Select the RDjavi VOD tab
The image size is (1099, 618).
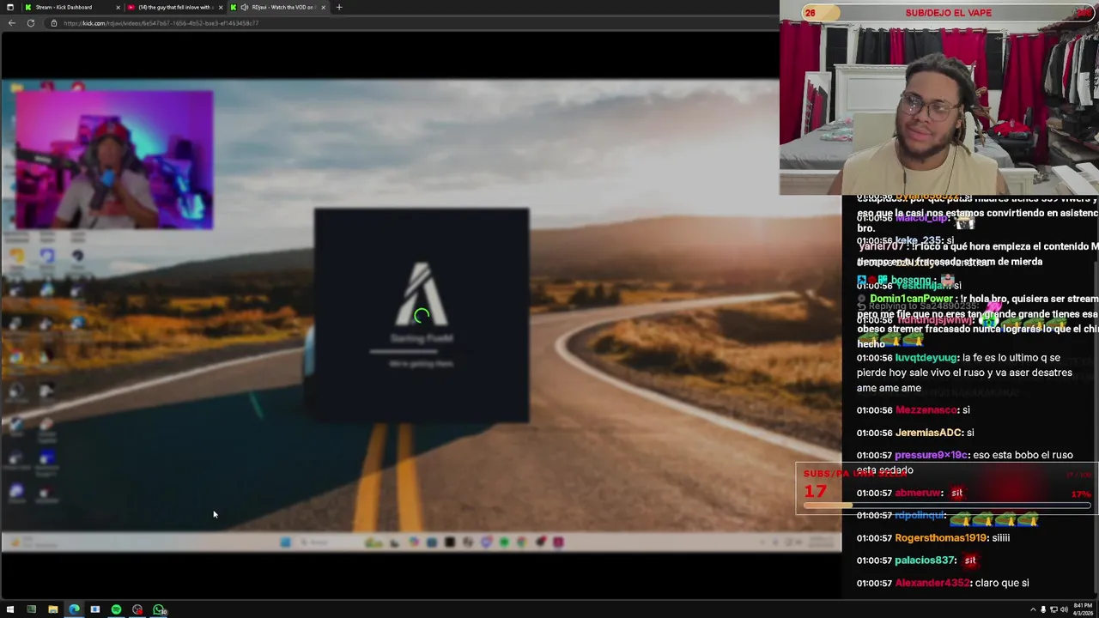pos(278,7)
